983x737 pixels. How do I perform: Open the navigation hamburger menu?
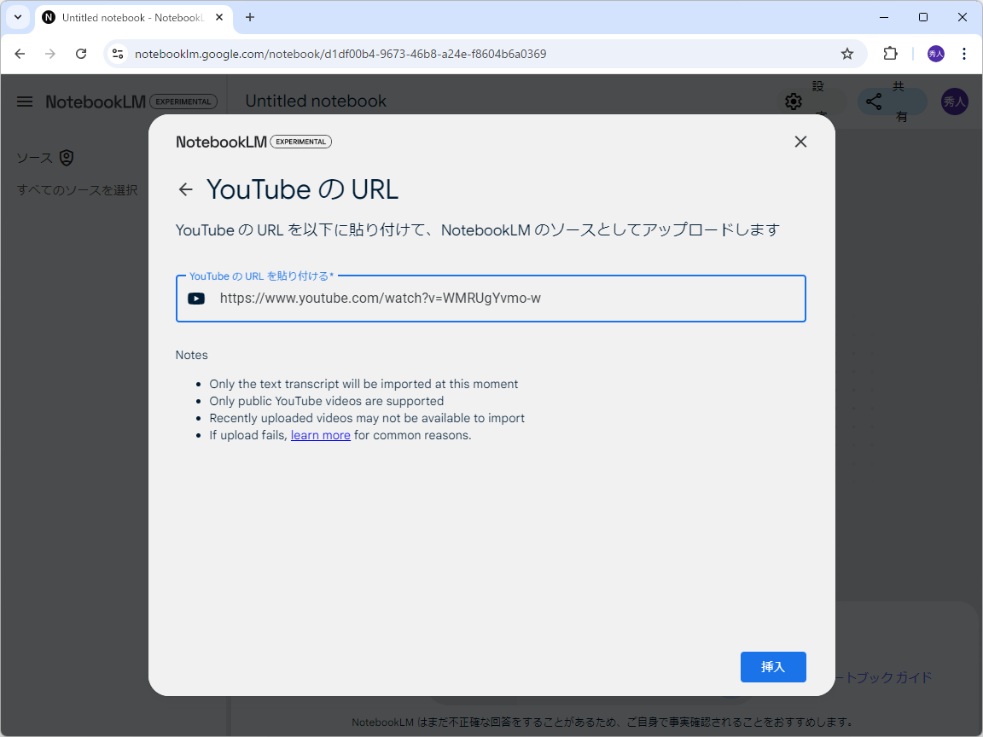(25, 102)
